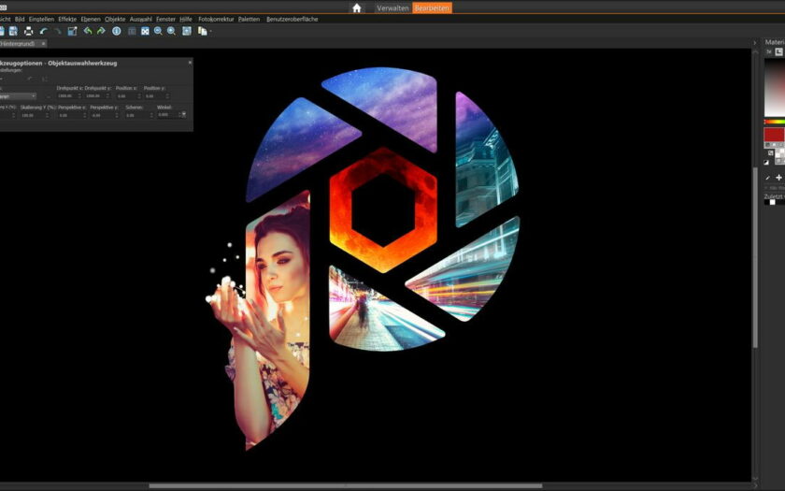
Task: Click the horizontal canvas scrollbar thumb
Action: [346, 485]
